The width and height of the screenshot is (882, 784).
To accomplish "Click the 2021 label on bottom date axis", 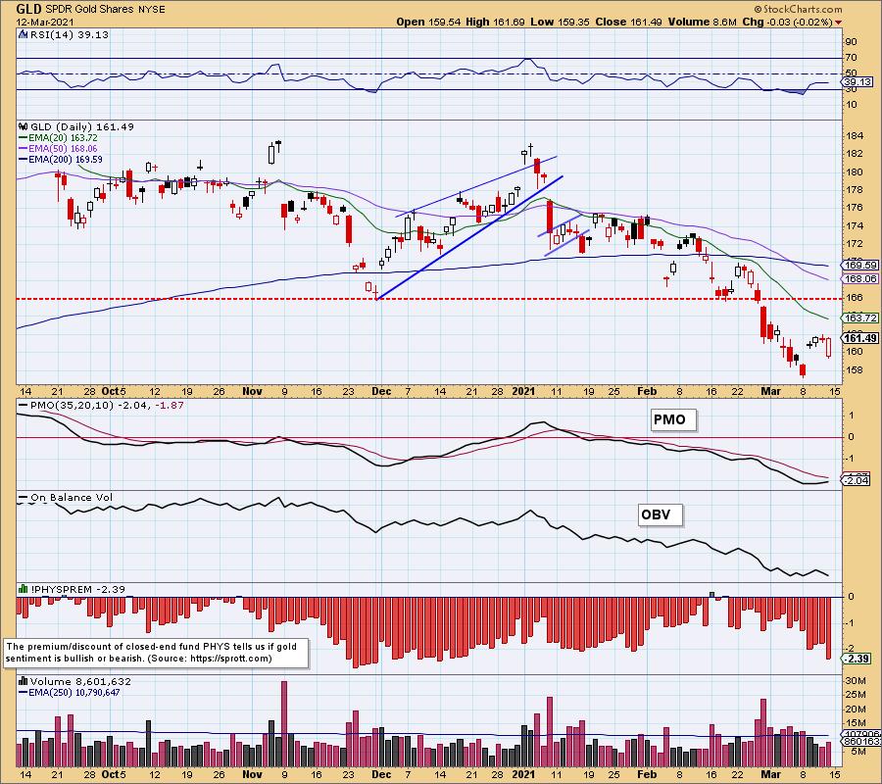I will (x=524, y=774).
